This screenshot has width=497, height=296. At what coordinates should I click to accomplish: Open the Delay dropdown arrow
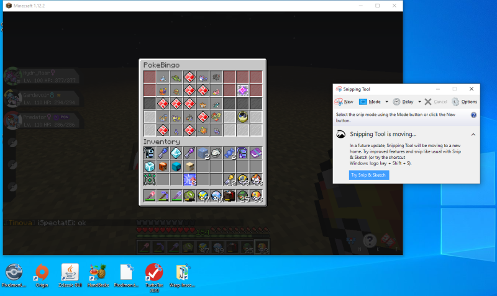click(419, 102)
